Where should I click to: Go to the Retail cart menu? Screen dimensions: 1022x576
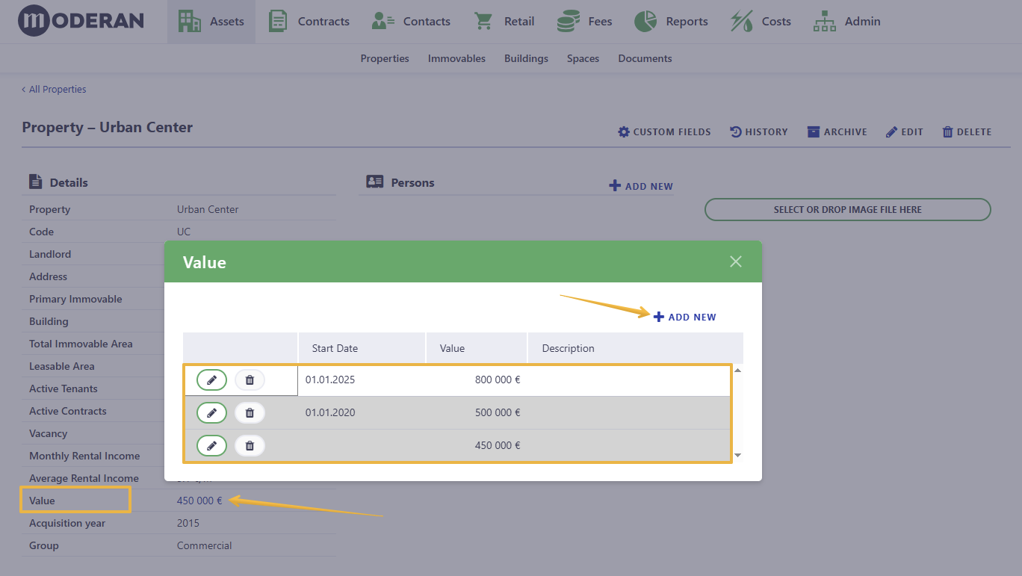click(x=505, y=22)
